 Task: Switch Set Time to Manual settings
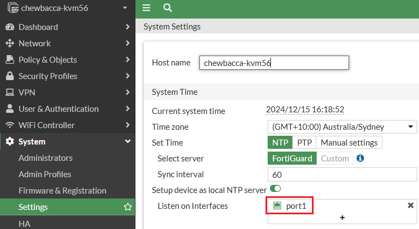349,143
